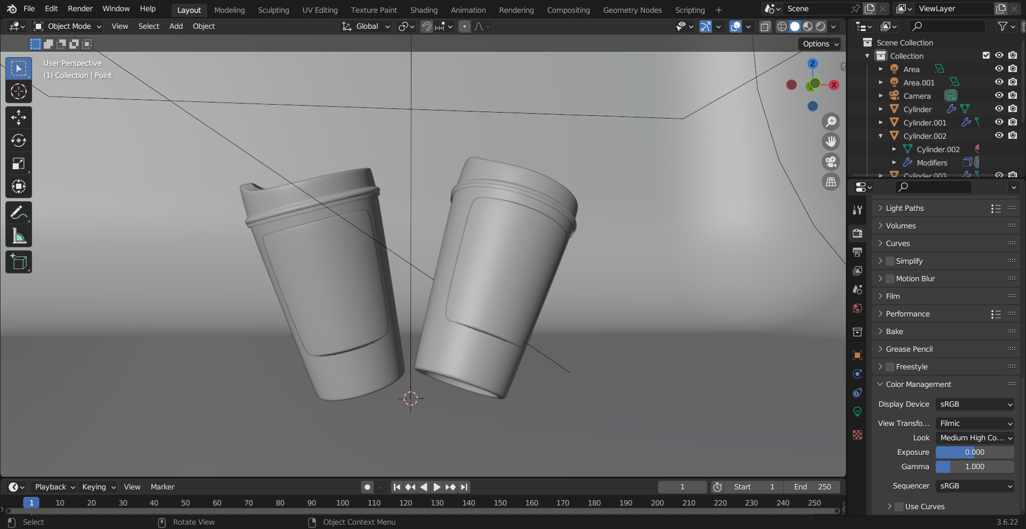This screenshot has width=1026, height=529.
Task: Enable the Simplify checkbox
Action: click(x=890, y=261)
